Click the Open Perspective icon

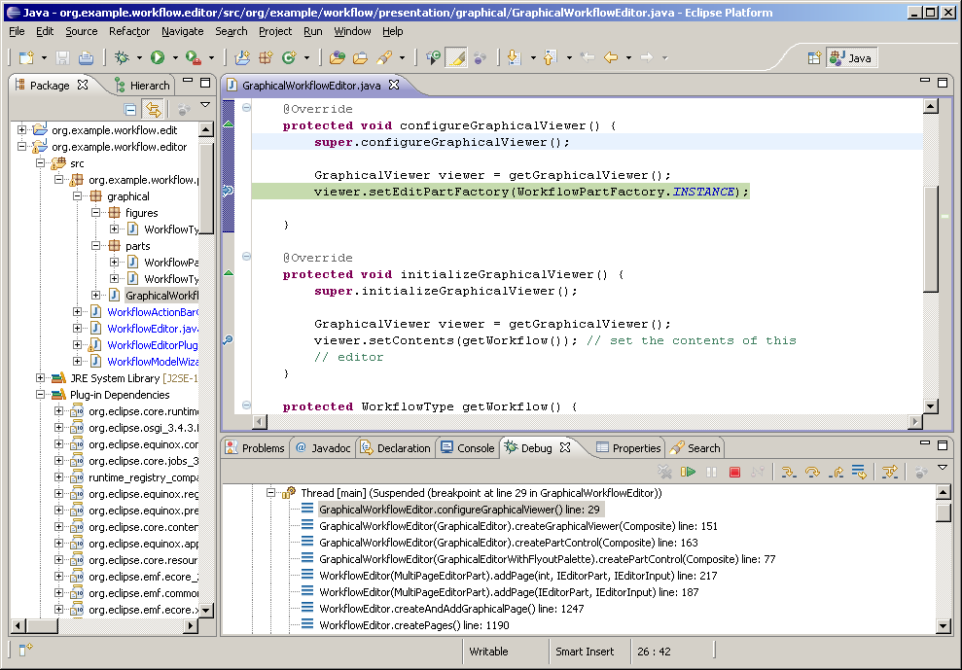(814, 58)
